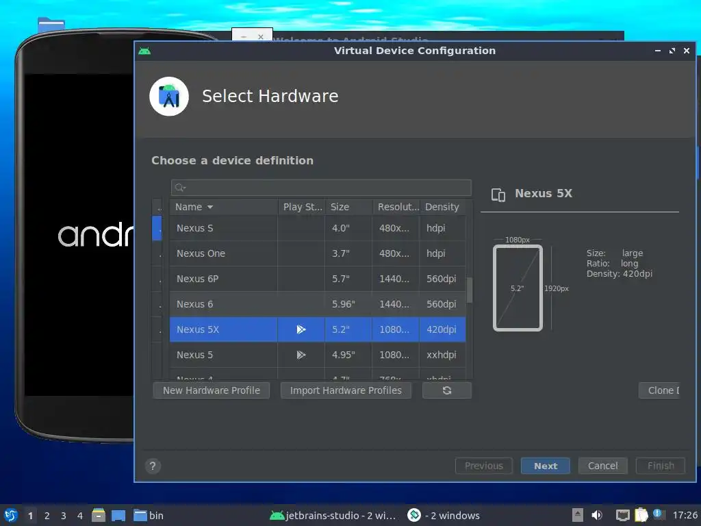Close the small window behind the dialog

point(261,37)
